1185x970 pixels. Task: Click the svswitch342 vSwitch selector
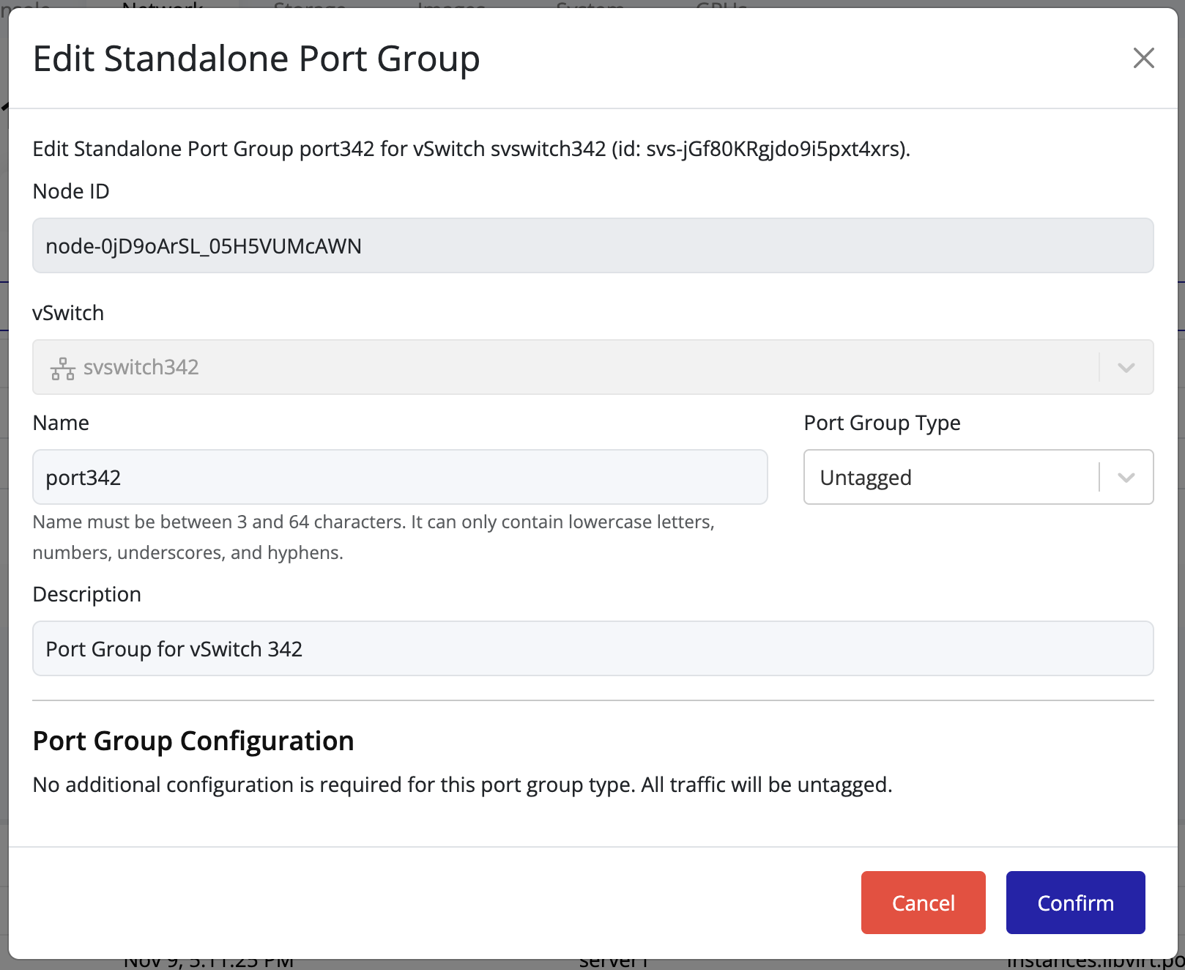[513, 367]
